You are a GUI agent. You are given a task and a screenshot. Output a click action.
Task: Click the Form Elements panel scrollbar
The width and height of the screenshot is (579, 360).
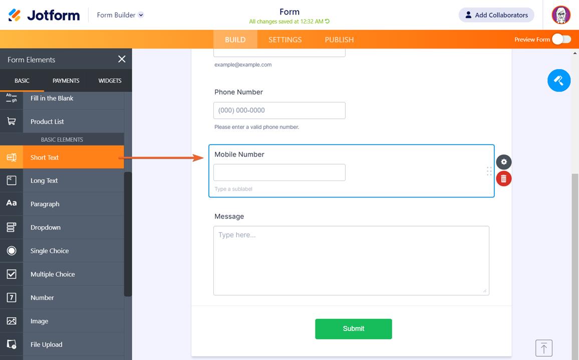point(128,234)
